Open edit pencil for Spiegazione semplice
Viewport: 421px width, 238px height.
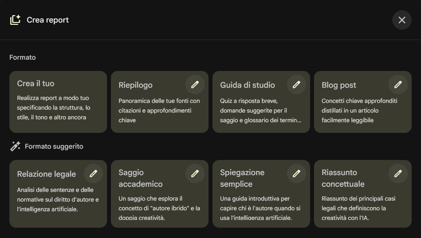tap(296, 174)
